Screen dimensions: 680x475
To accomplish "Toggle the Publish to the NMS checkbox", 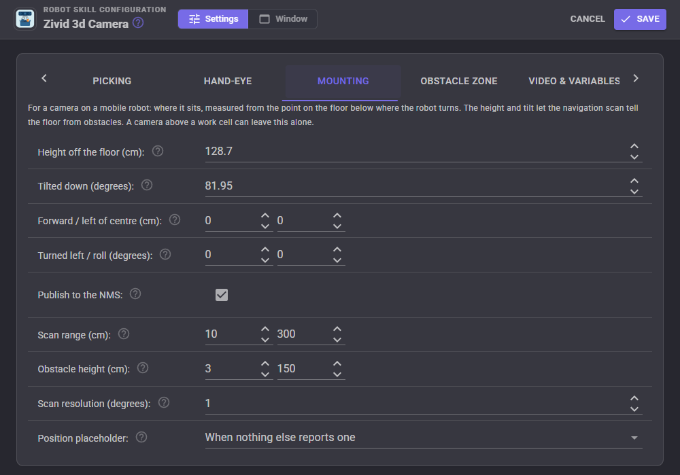I will [x=222, y=295].
